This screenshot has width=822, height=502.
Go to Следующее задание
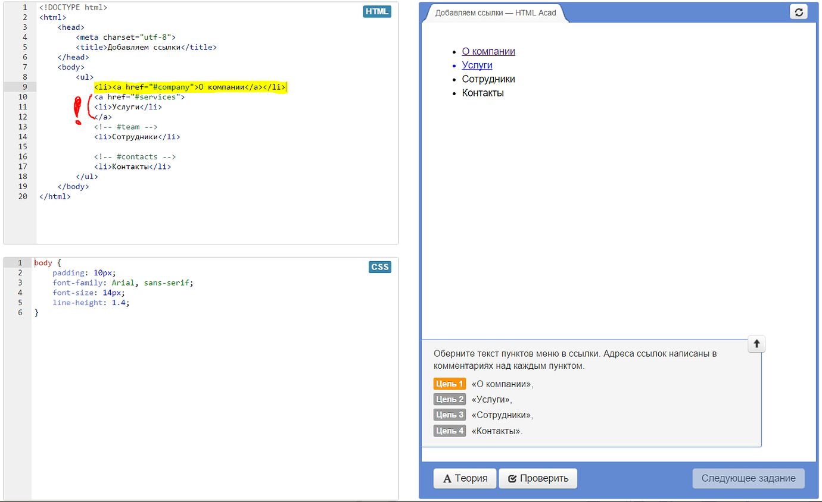(748, 478)
